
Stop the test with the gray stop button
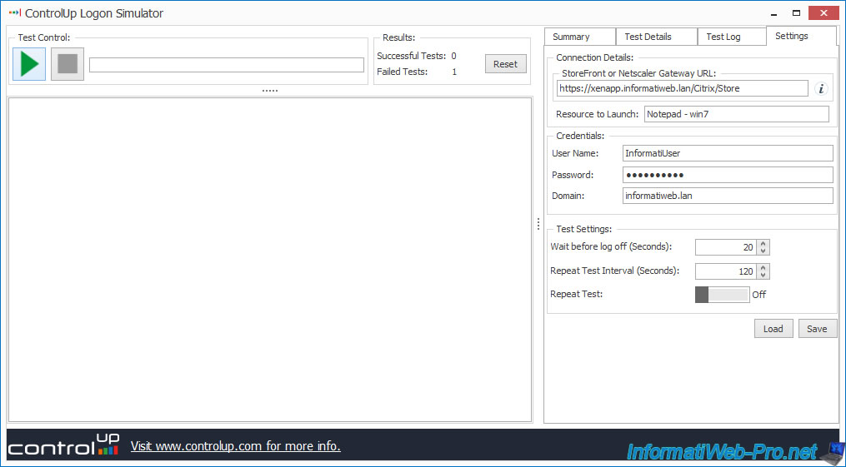68,64
